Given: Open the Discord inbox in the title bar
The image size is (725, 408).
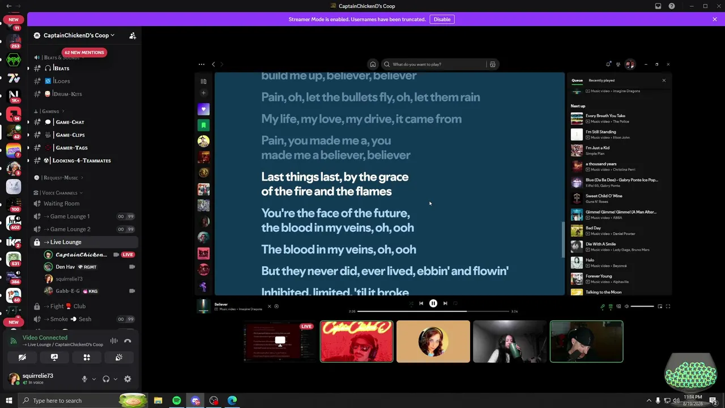Looking at the screenshot, I should click(x=658, y=6).
